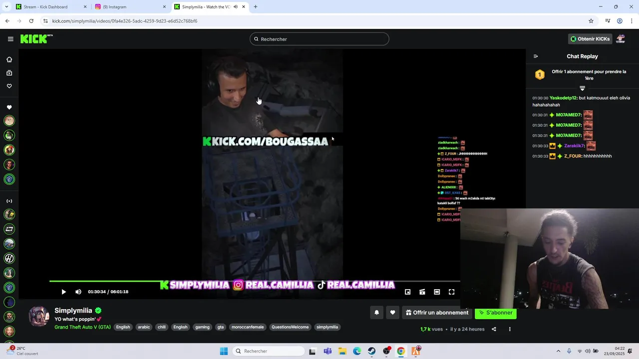Expand the gift leaderboard chevron

[x=582, y=88]
